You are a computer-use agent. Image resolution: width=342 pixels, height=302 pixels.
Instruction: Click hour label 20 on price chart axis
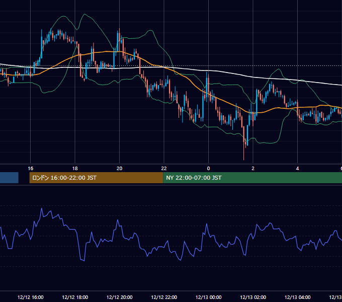point(119,169)
